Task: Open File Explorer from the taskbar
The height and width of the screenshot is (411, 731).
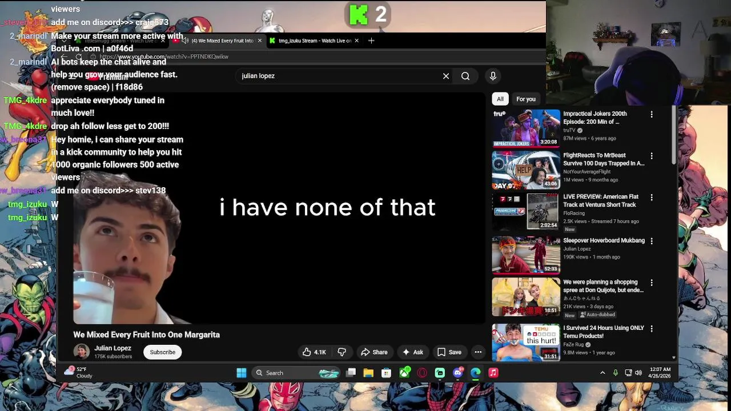Action: 368,373
